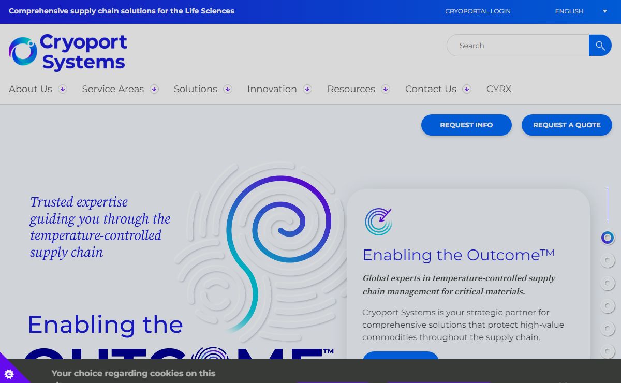This screenshot has height=383, width=621.
Task: Click the Request a Quote button
Action: [x=567, y=125]
